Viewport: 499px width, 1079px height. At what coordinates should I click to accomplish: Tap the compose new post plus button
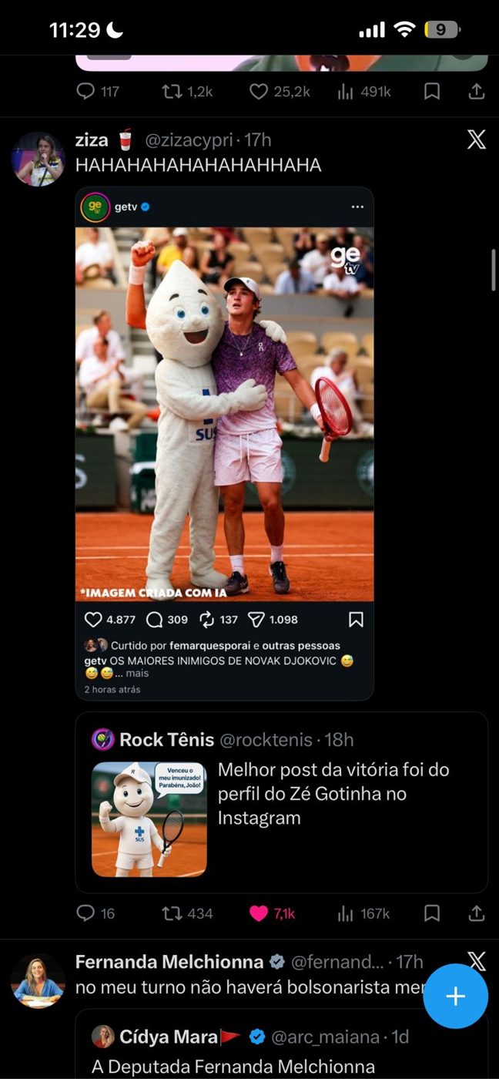455,996
